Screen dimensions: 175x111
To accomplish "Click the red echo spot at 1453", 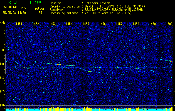I will [53, 68].
